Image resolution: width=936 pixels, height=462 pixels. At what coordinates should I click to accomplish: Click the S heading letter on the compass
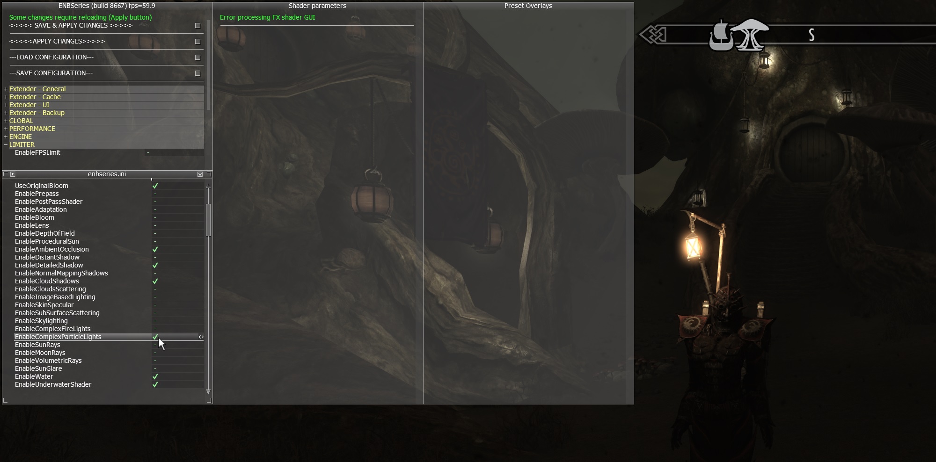[x=812, y=35]
